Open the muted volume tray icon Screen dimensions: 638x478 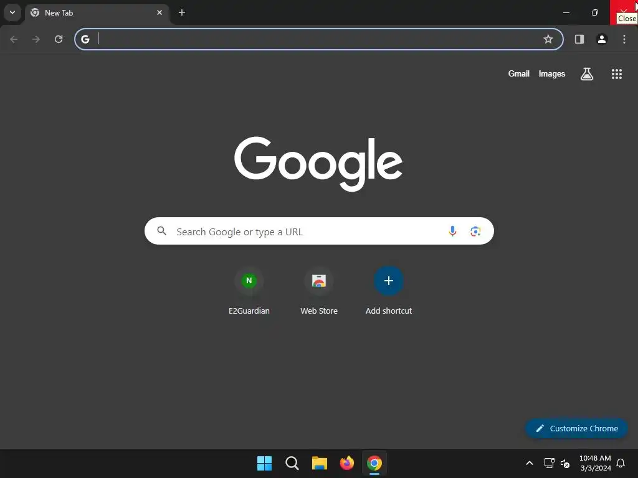[x=565, y=463]
